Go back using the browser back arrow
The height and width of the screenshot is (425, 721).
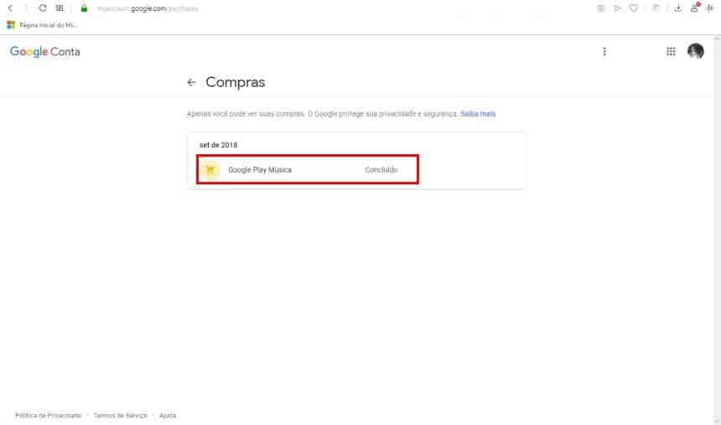[10, 8]
